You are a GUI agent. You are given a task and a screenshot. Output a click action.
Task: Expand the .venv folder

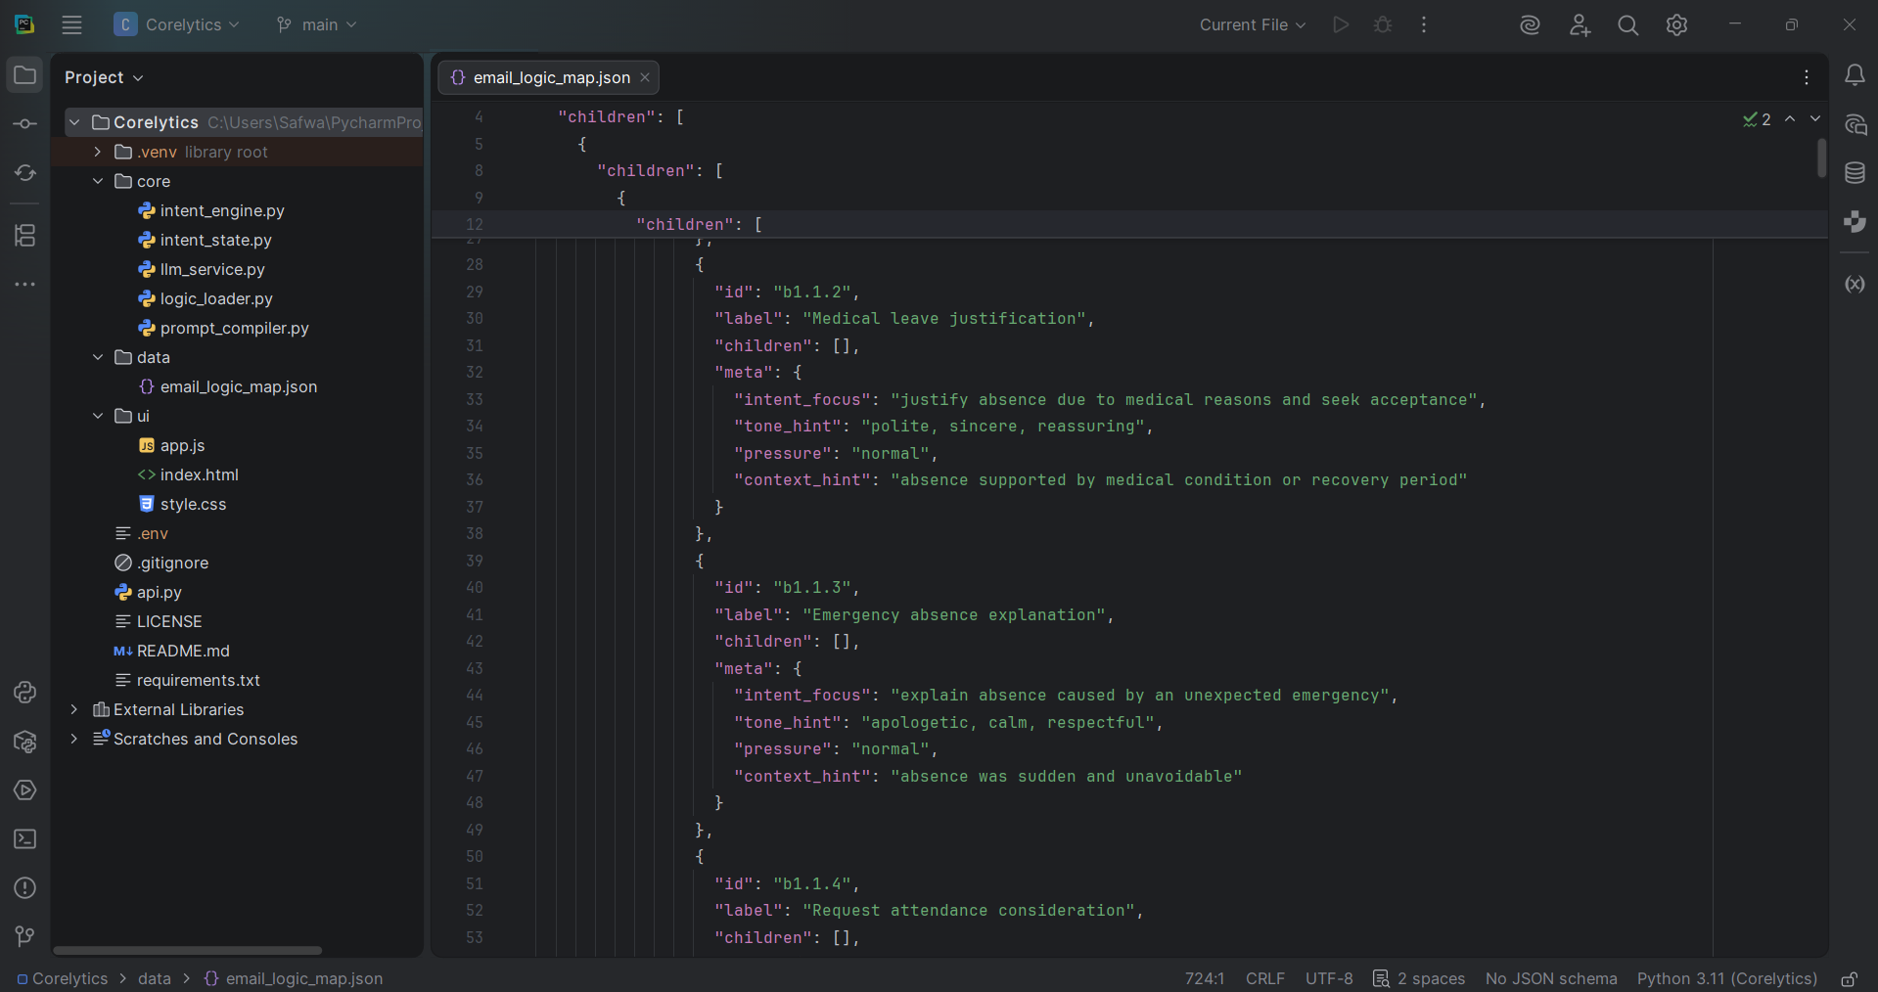[x=98, y=152]
